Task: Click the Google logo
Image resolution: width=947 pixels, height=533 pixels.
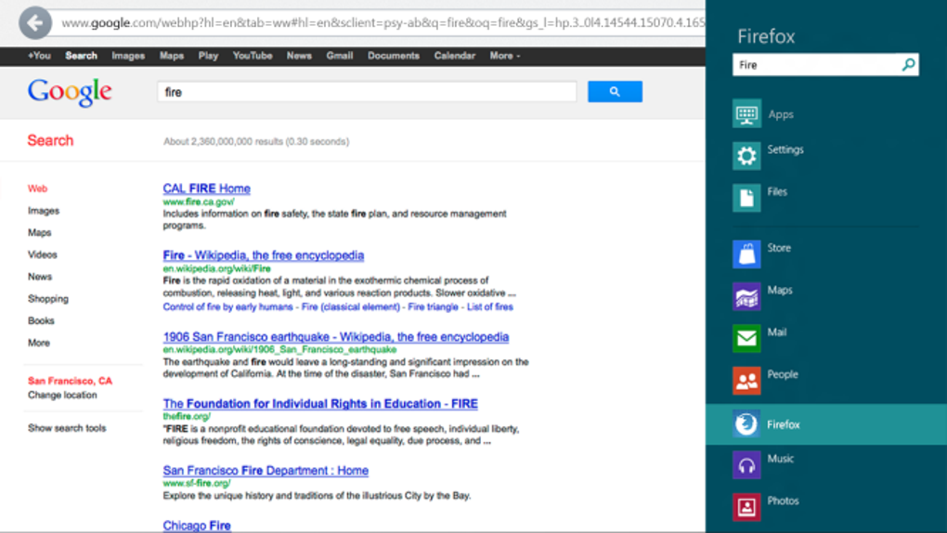Action: click(x=70, y=93)
